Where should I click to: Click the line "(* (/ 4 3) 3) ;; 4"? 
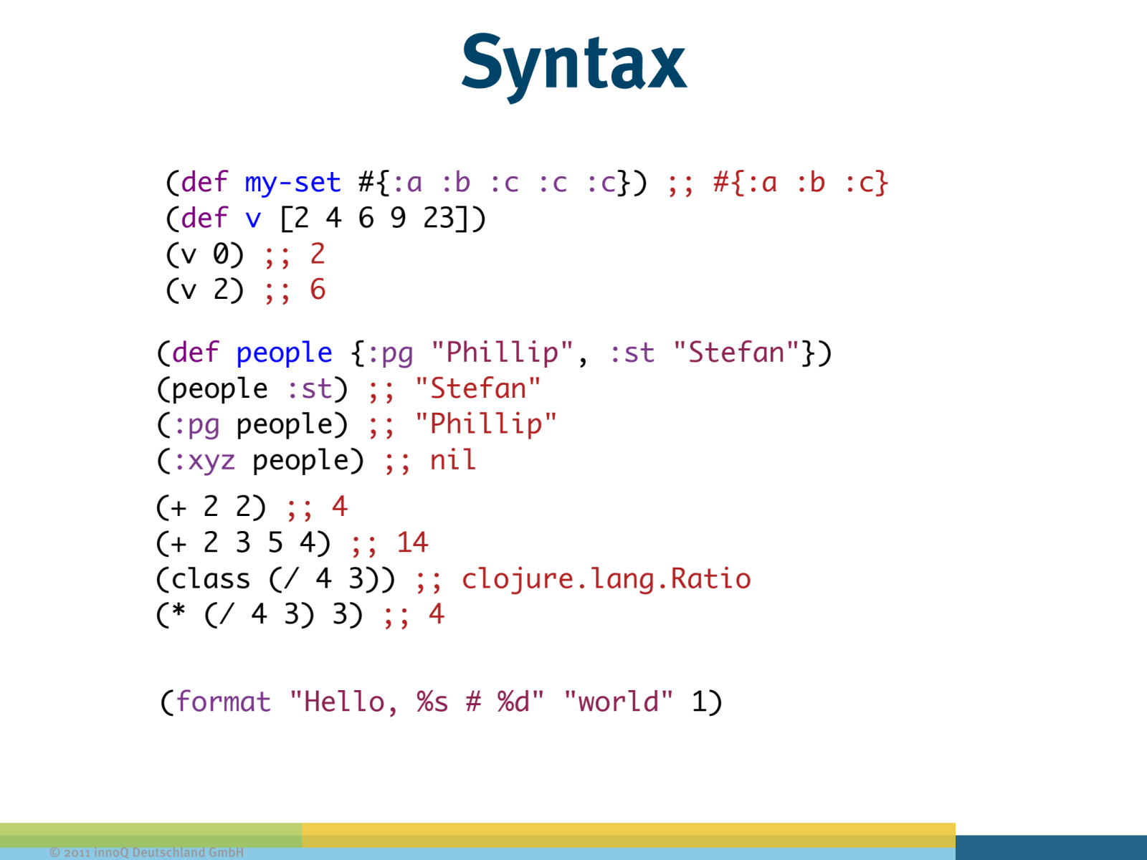tap(300, 614)
